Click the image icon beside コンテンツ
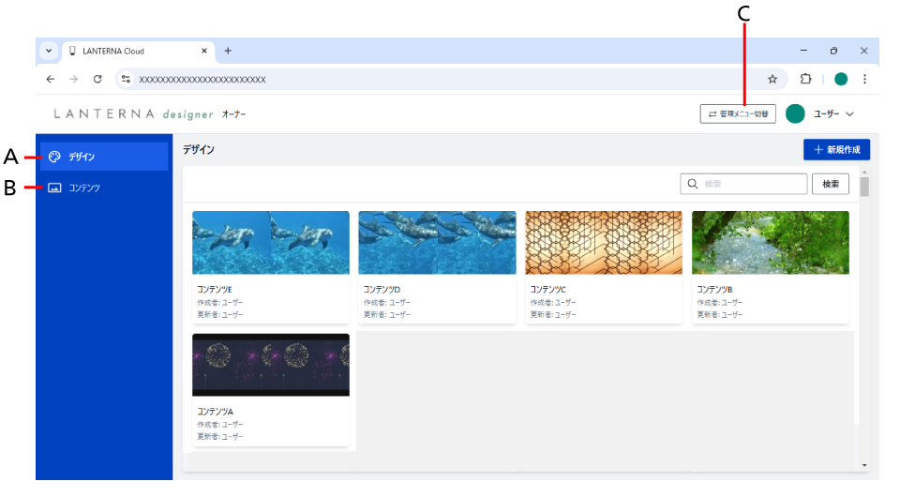The height and width of the screenshot is (497, 915). [54, 188]
